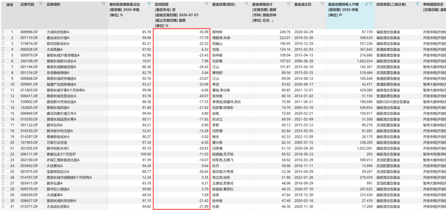Click fund manager 傅鹏博,朱璘

221,38
